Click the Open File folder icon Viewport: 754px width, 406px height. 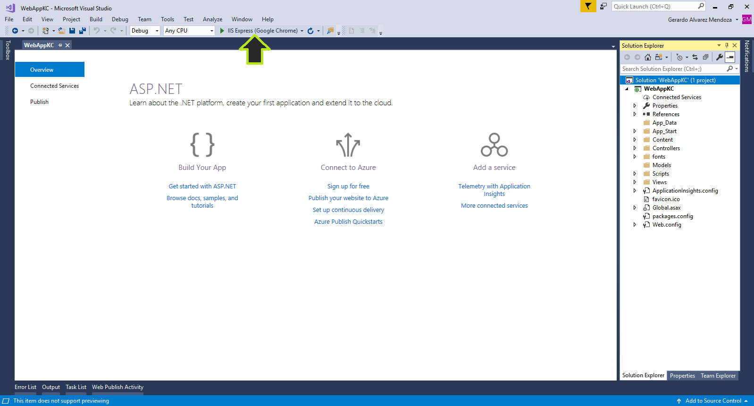[x=61, y=31]
